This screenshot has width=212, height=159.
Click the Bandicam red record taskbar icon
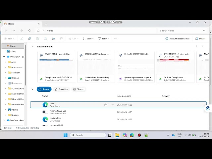139,135
